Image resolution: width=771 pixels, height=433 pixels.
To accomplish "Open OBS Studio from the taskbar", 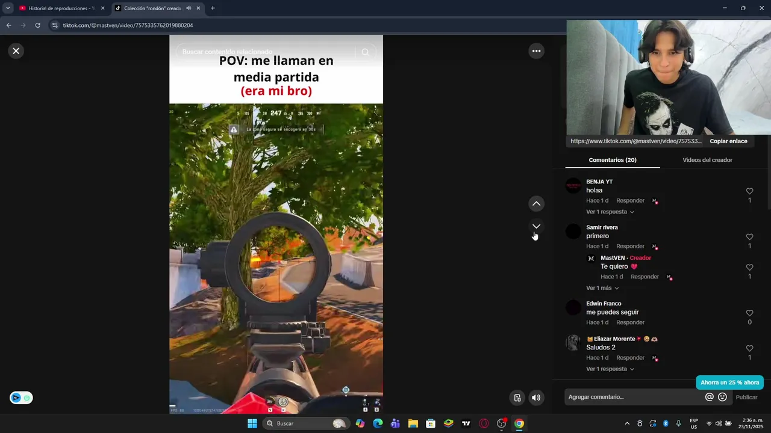I will pos(501,423).
